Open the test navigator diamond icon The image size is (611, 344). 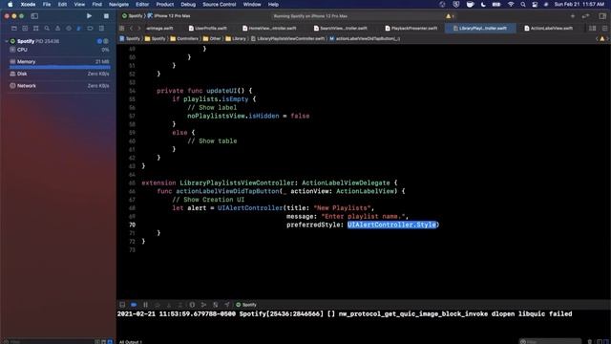69,28
